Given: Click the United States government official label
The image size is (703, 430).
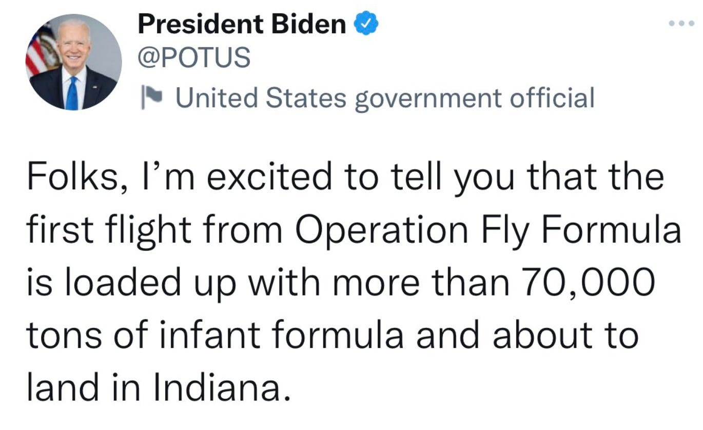Looking at the screenshot, I should click(385, 97).
